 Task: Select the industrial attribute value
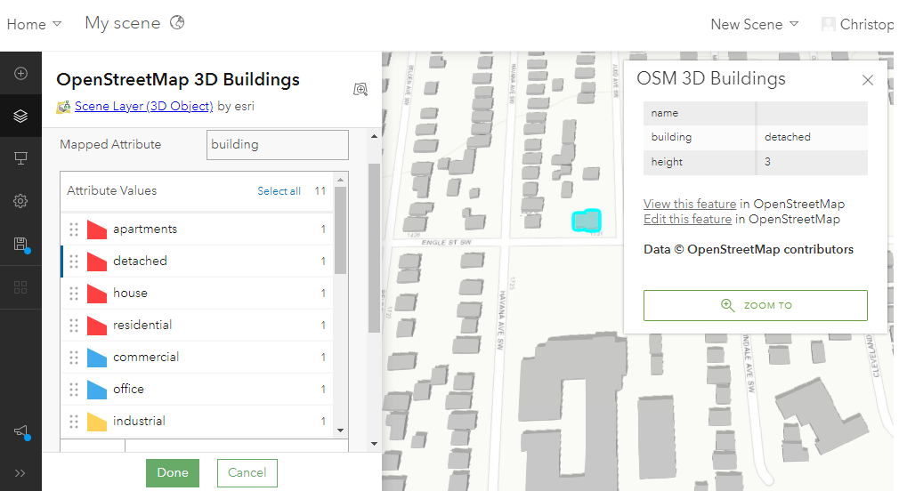point(197,422)
